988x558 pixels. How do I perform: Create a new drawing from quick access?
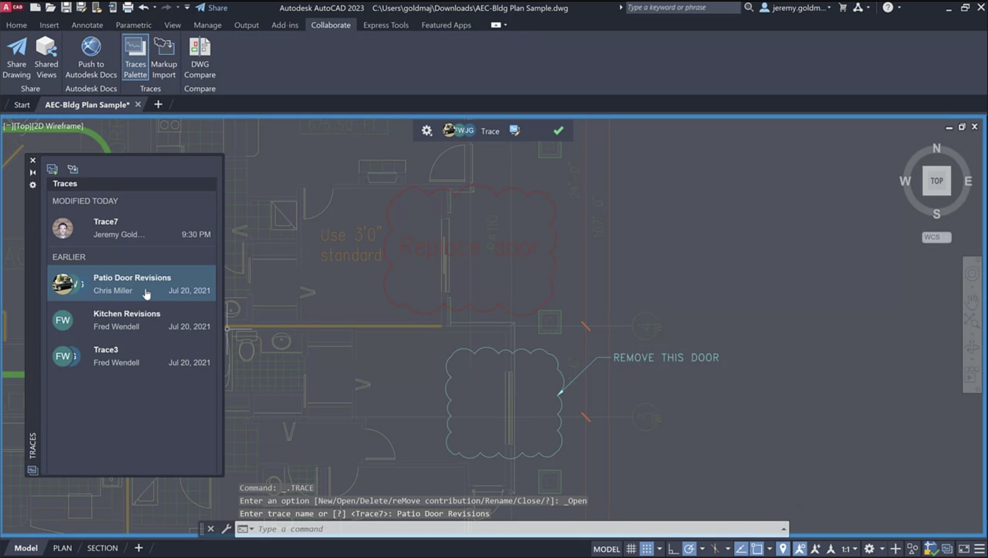[35, 7]
